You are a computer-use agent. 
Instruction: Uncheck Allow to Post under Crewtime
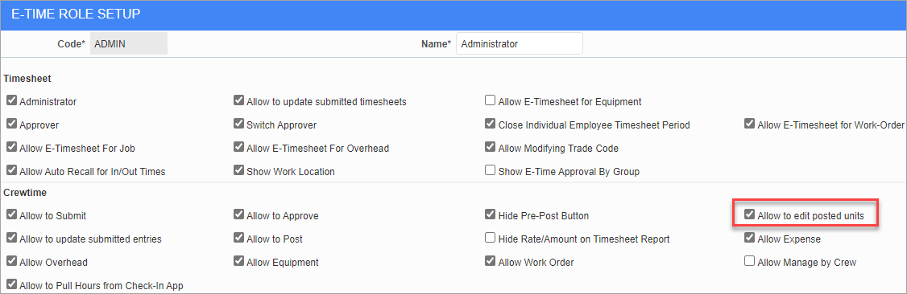238,238
